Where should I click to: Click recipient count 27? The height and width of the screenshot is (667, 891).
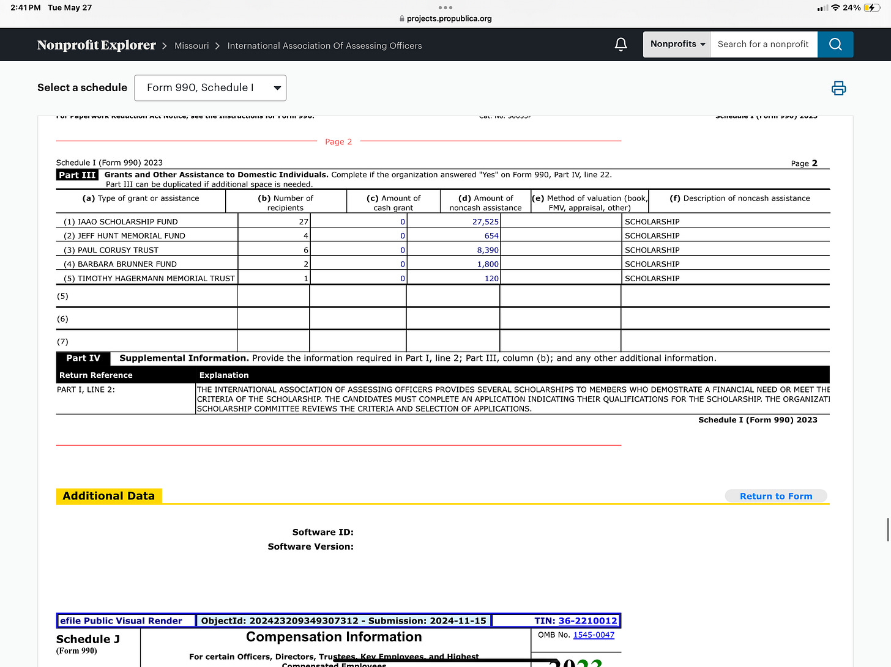point(304,222)
